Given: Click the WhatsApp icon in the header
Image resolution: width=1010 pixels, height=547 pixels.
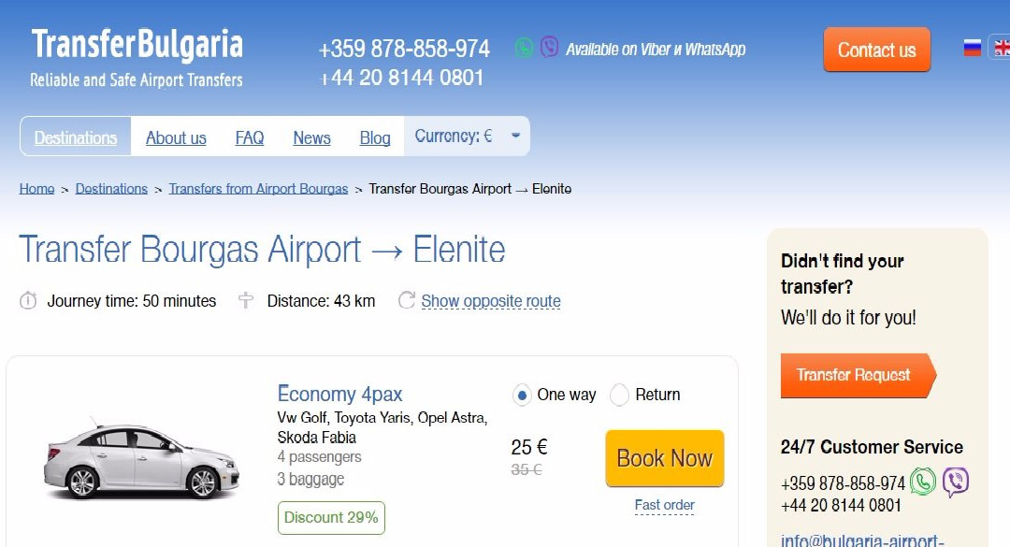Looking at the screenshot, I should click(x=525, y=48).
